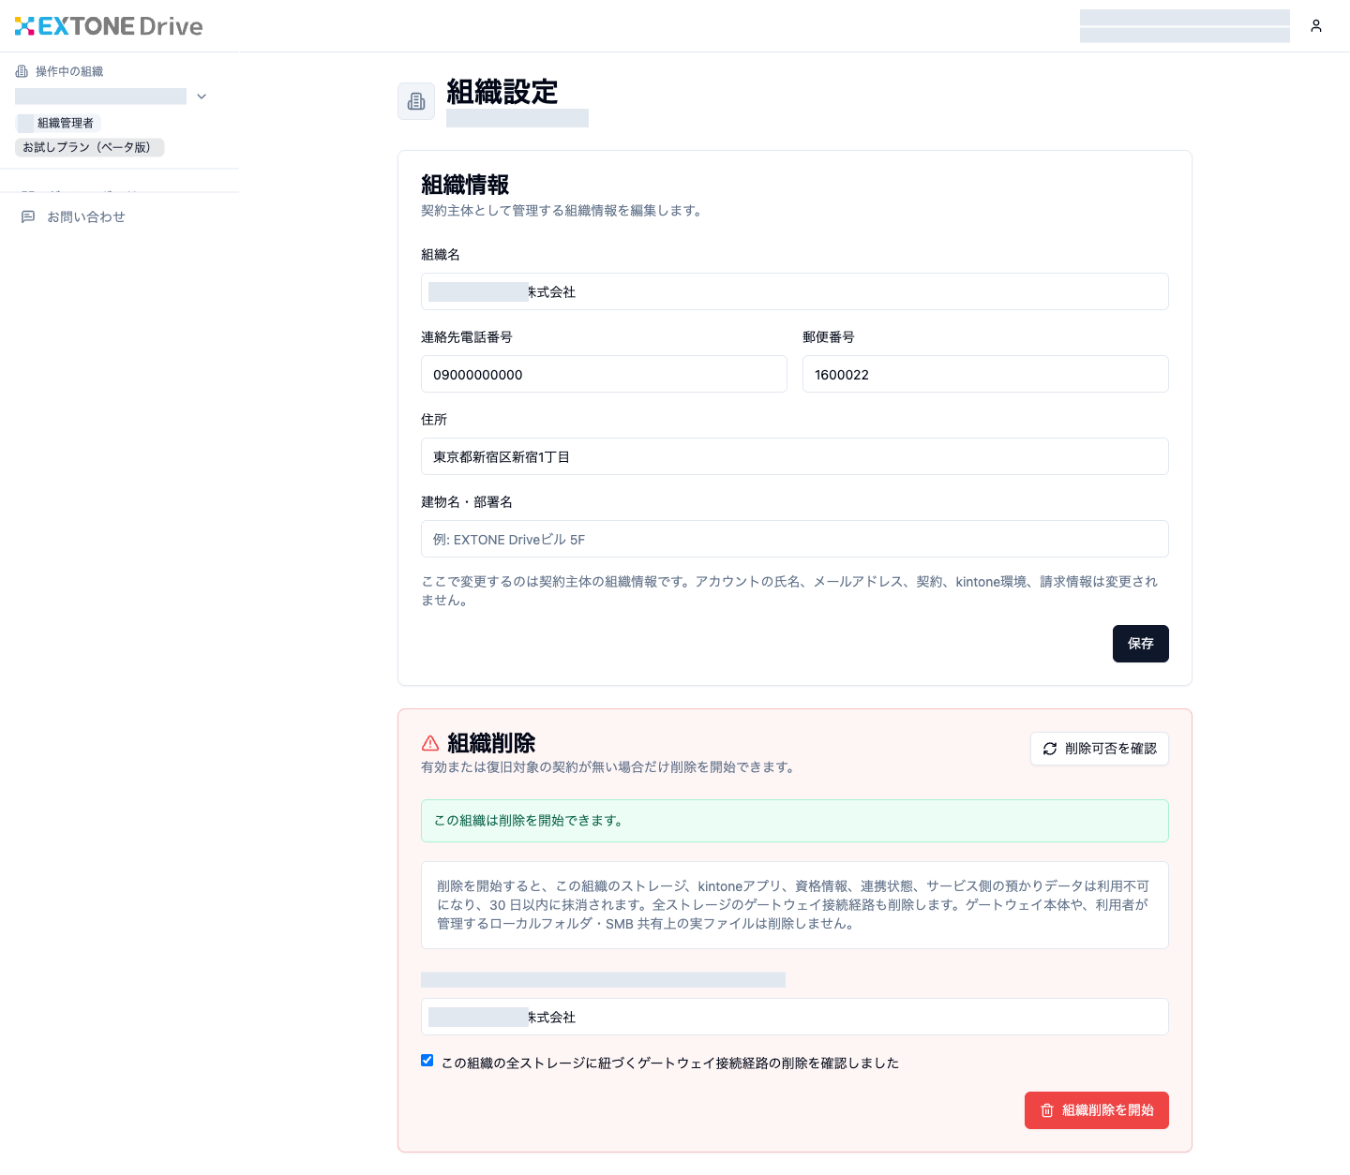The image size is (1350, 1175).
Task: Click the お試しプラン（ベータ版）plan badge
Action: [90, 147]
